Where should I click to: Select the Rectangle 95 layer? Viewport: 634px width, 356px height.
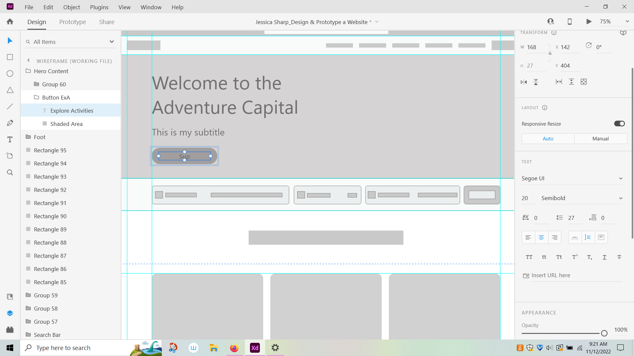(50, 150)
